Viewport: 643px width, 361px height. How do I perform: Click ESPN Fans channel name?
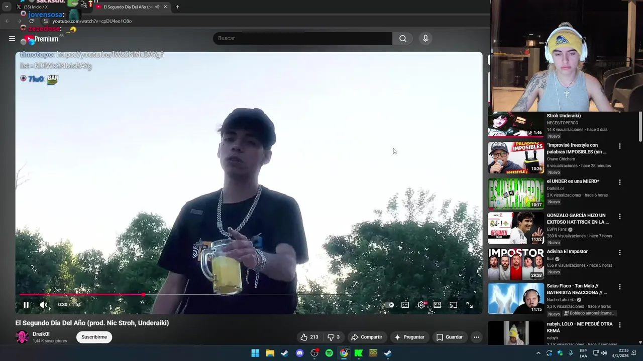(557, 229)
